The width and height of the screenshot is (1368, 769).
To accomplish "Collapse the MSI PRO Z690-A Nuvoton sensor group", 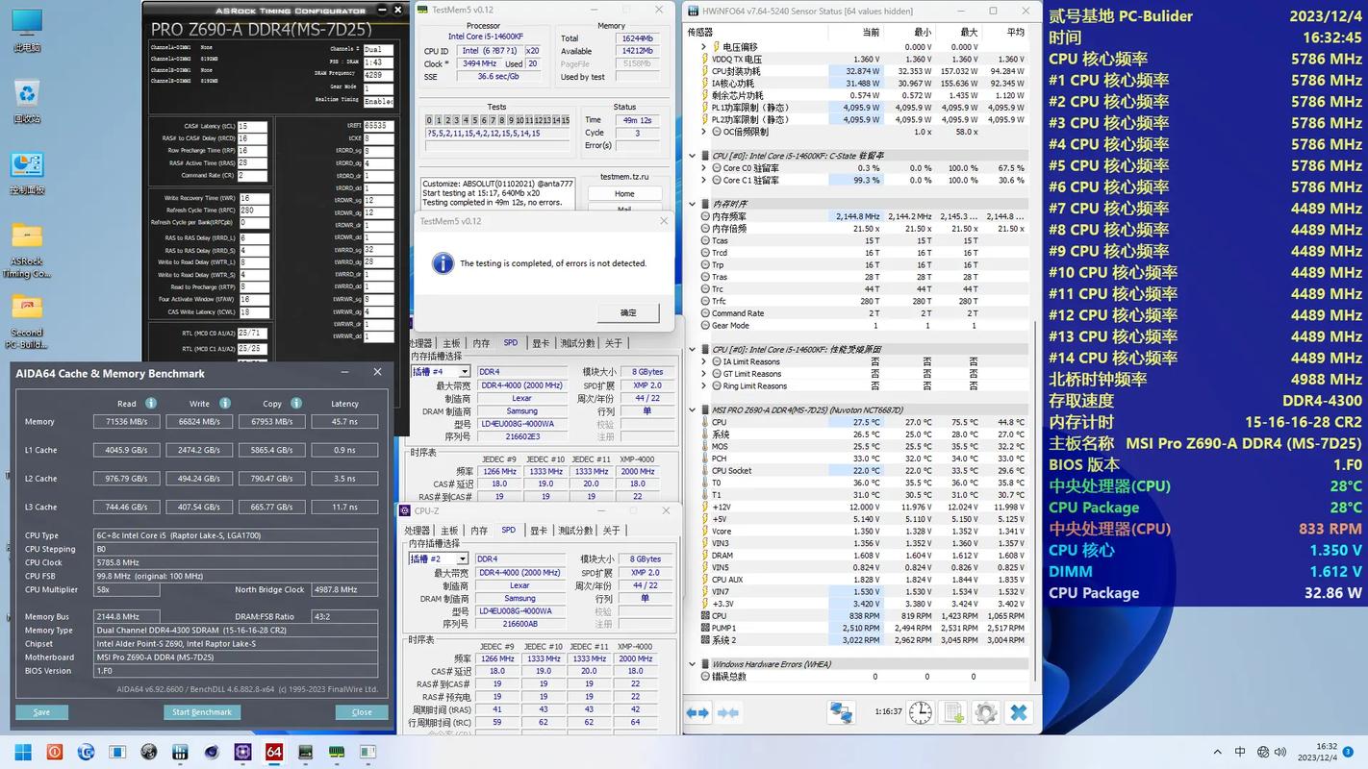I will pyautogui.click(x=692, y=409).
